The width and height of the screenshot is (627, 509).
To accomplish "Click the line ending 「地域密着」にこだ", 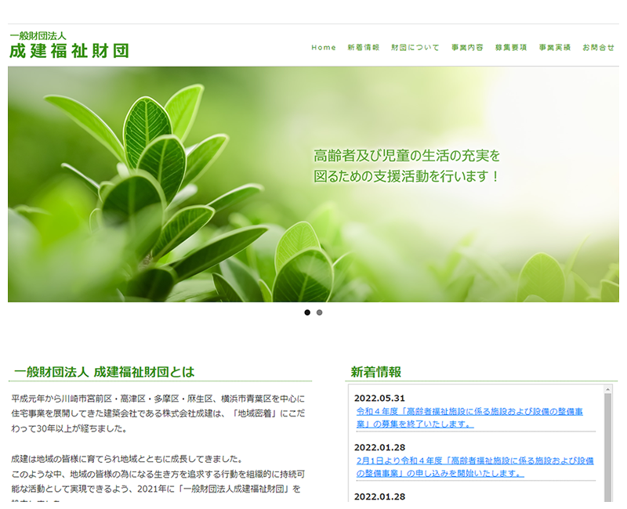I will 158,413.
